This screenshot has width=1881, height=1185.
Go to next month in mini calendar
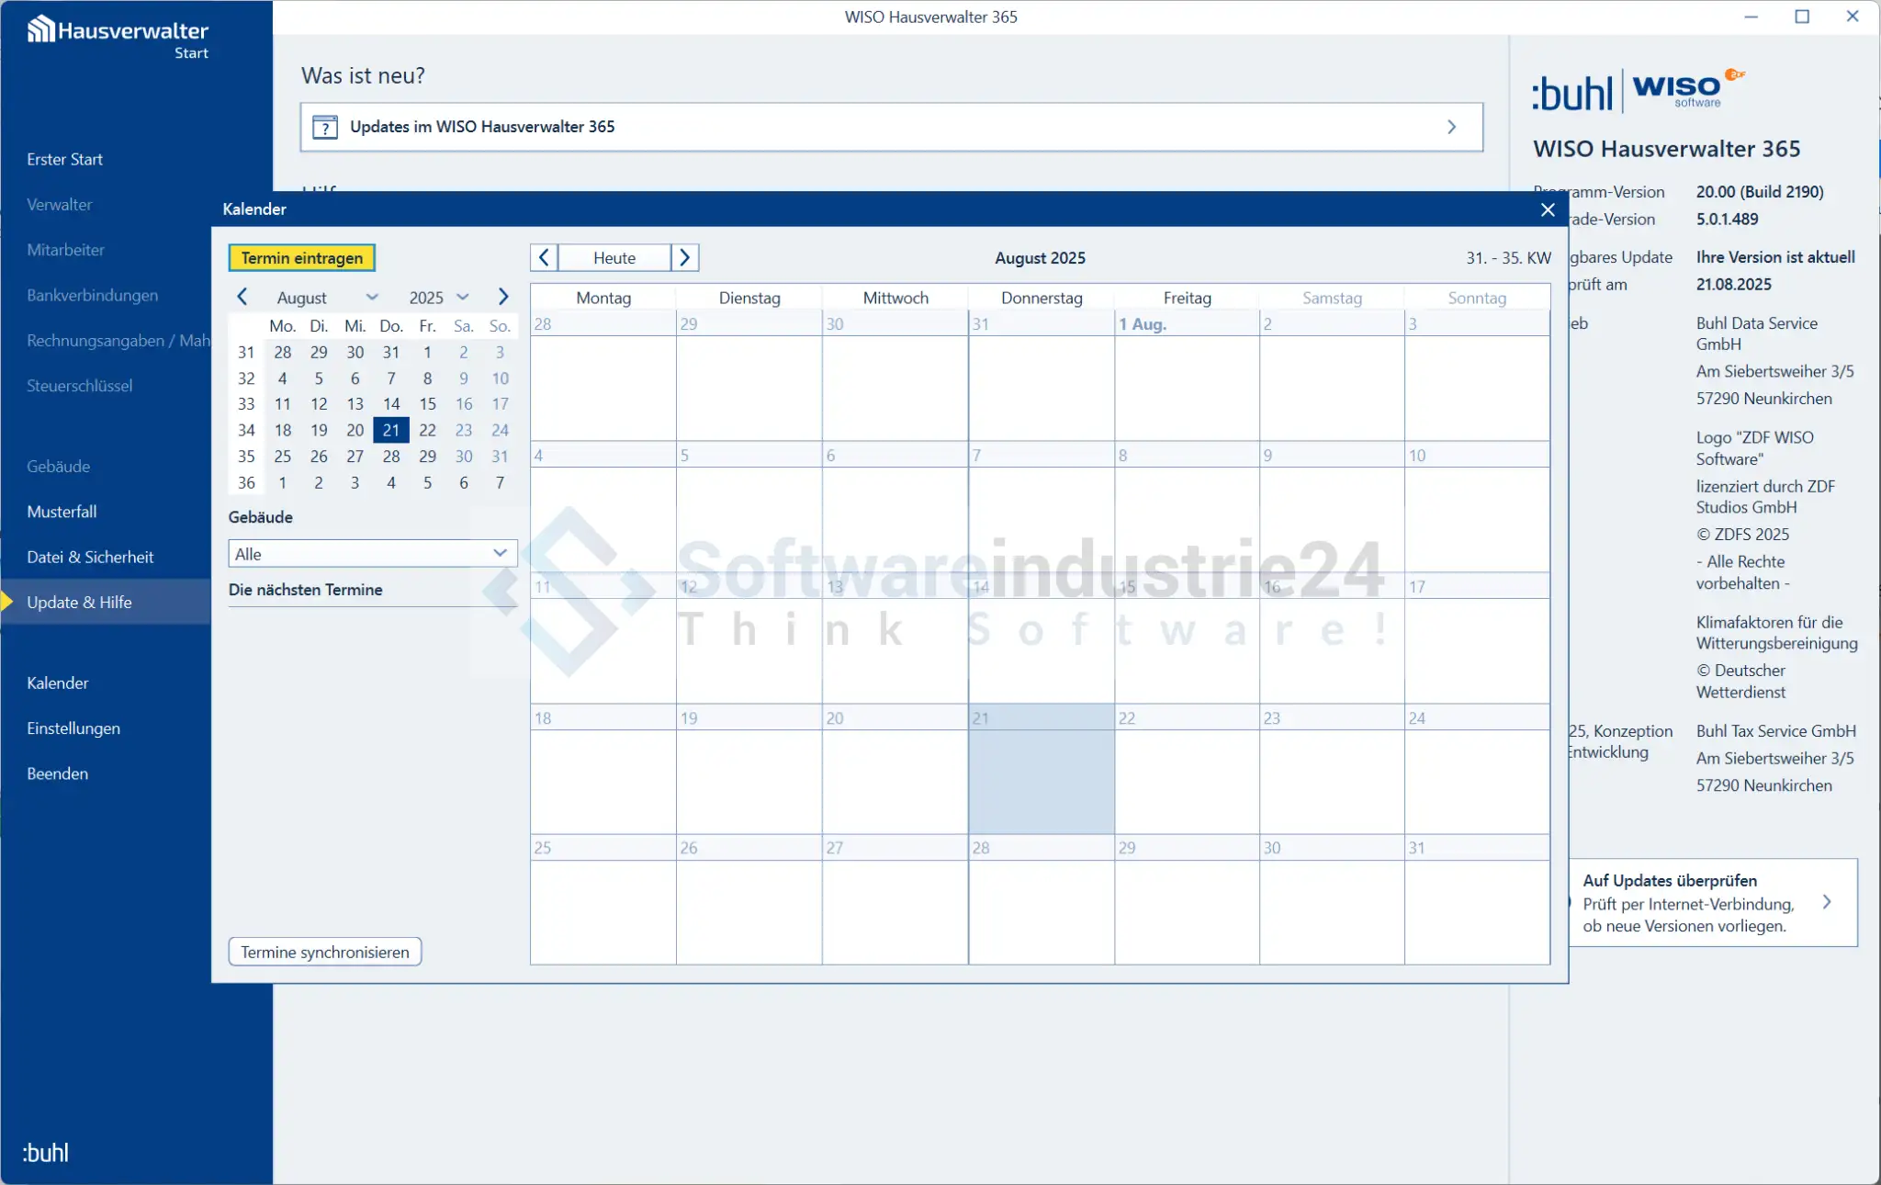pyautogui.click(x=502, y=297)
